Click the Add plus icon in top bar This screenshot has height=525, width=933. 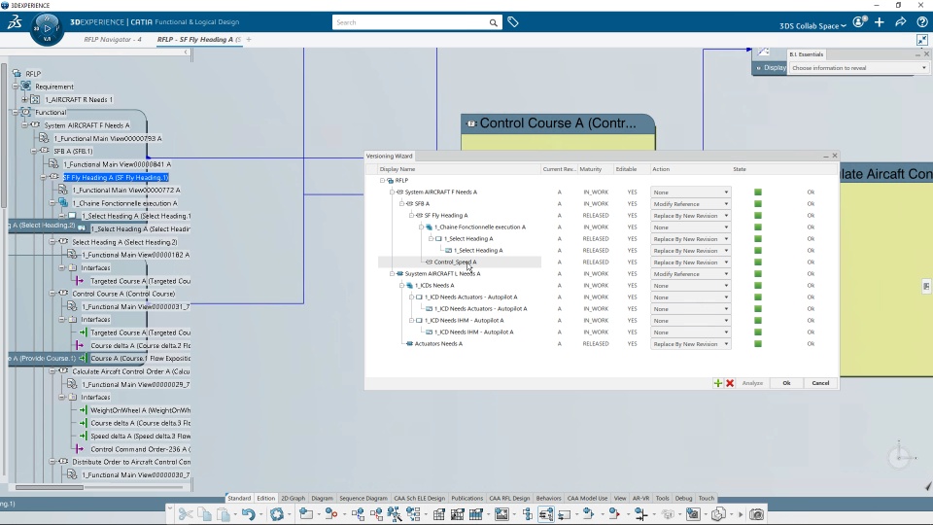[x=880, y=22]
